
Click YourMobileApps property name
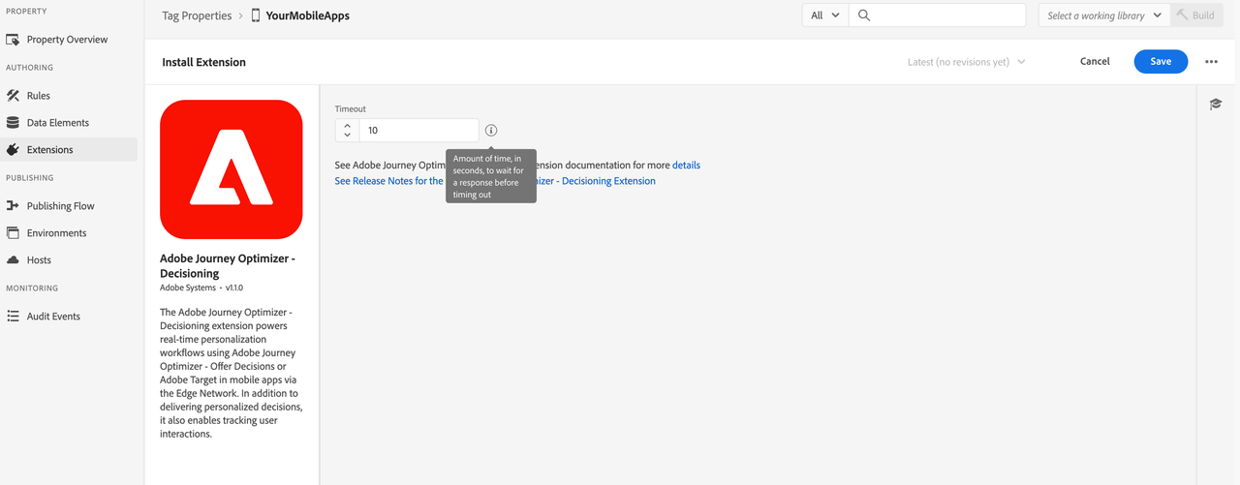[x=308, y=15]
